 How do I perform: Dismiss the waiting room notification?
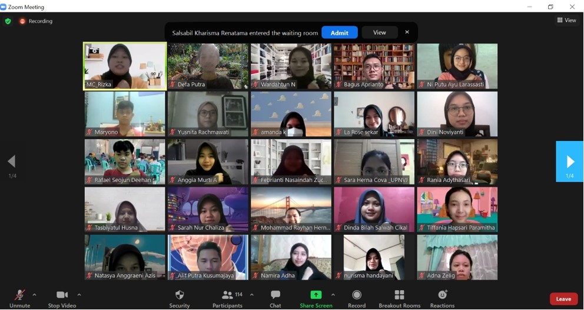point(407,32)
